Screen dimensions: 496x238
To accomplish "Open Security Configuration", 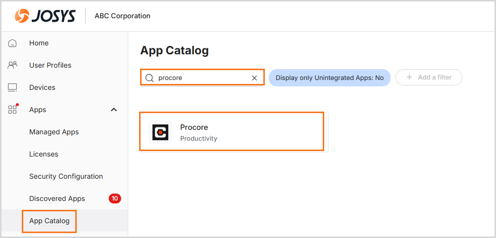I will (66, 176).
